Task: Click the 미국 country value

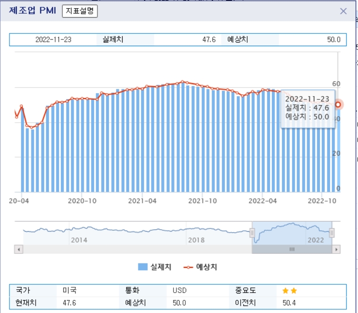Action: [x=69, y=290]
